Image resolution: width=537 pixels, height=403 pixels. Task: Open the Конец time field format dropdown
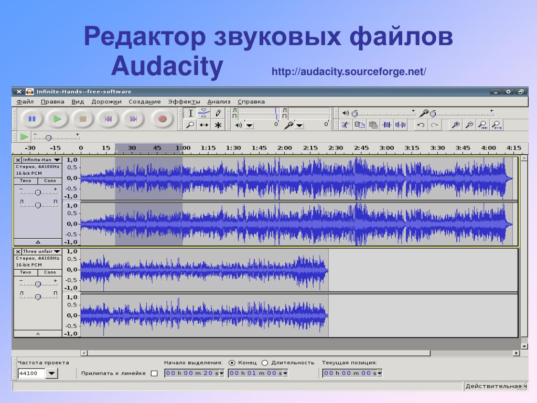click(285, 373)
